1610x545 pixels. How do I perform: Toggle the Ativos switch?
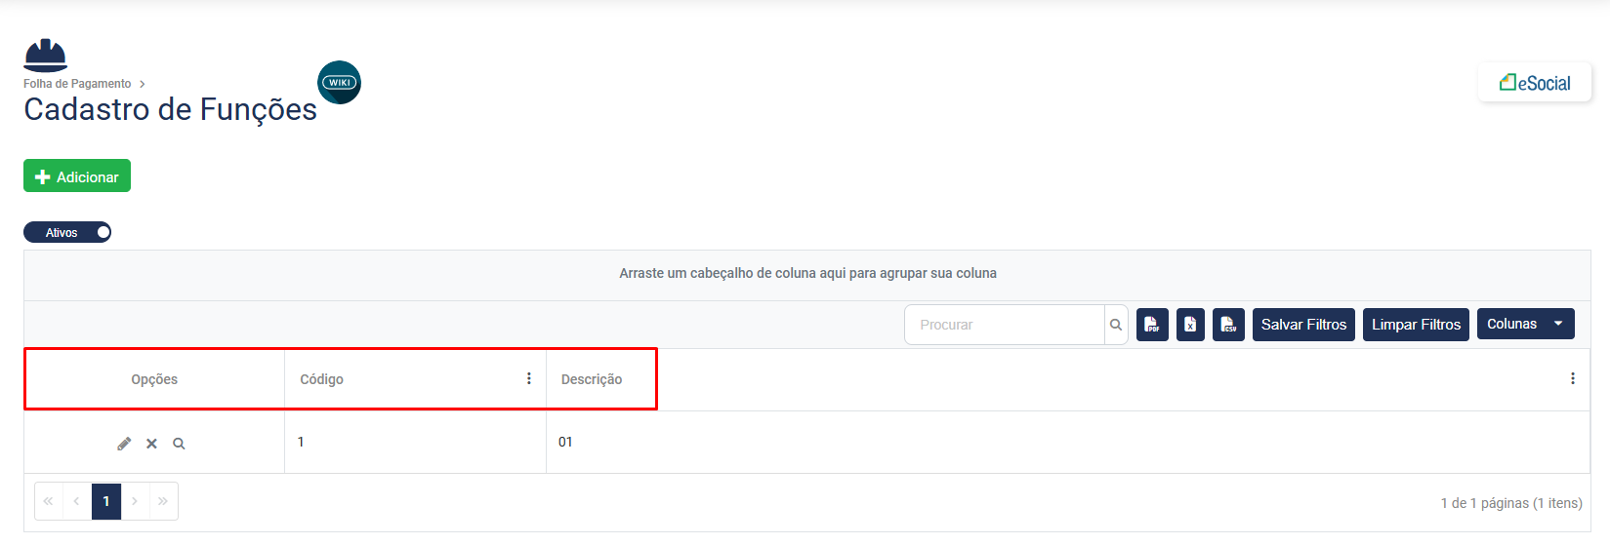tap(67, 232)
